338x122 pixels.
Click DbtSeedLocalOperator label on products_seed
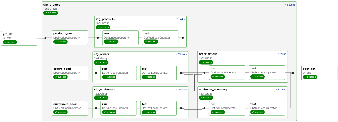point(67,38)
